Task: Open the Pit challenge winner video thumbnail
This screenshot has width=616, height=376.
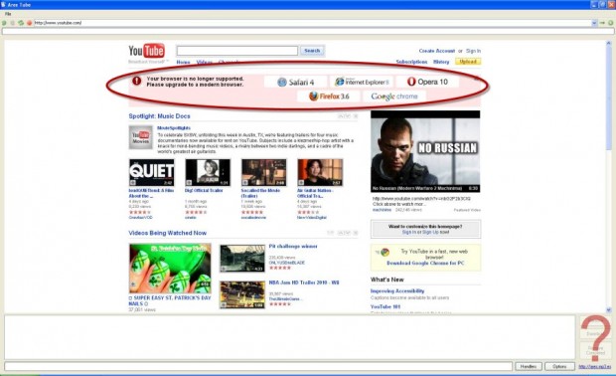Action: tap(242, 259)
